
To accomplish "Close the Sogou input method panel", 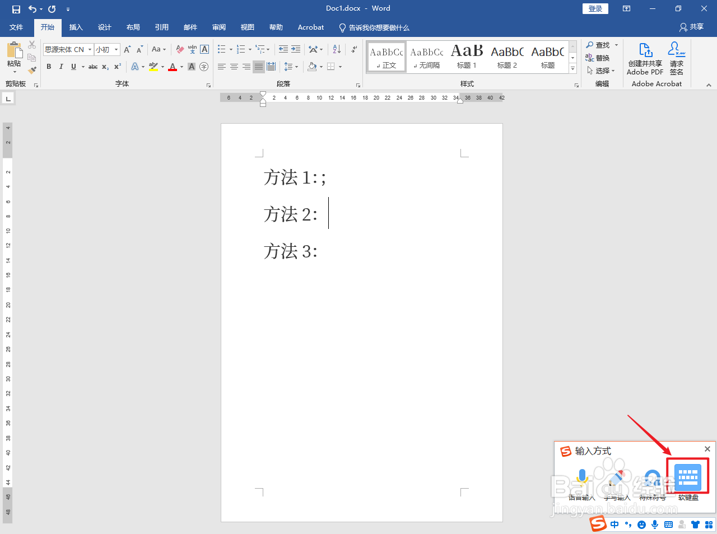I will click(x=707, y=449).
